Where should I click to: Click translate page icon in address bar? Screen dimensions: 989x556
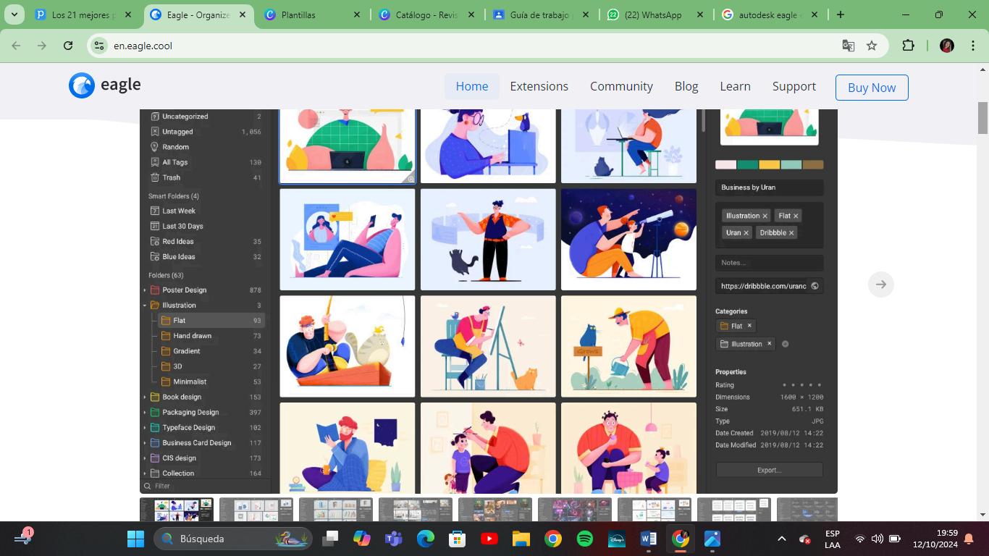point(849,46)
